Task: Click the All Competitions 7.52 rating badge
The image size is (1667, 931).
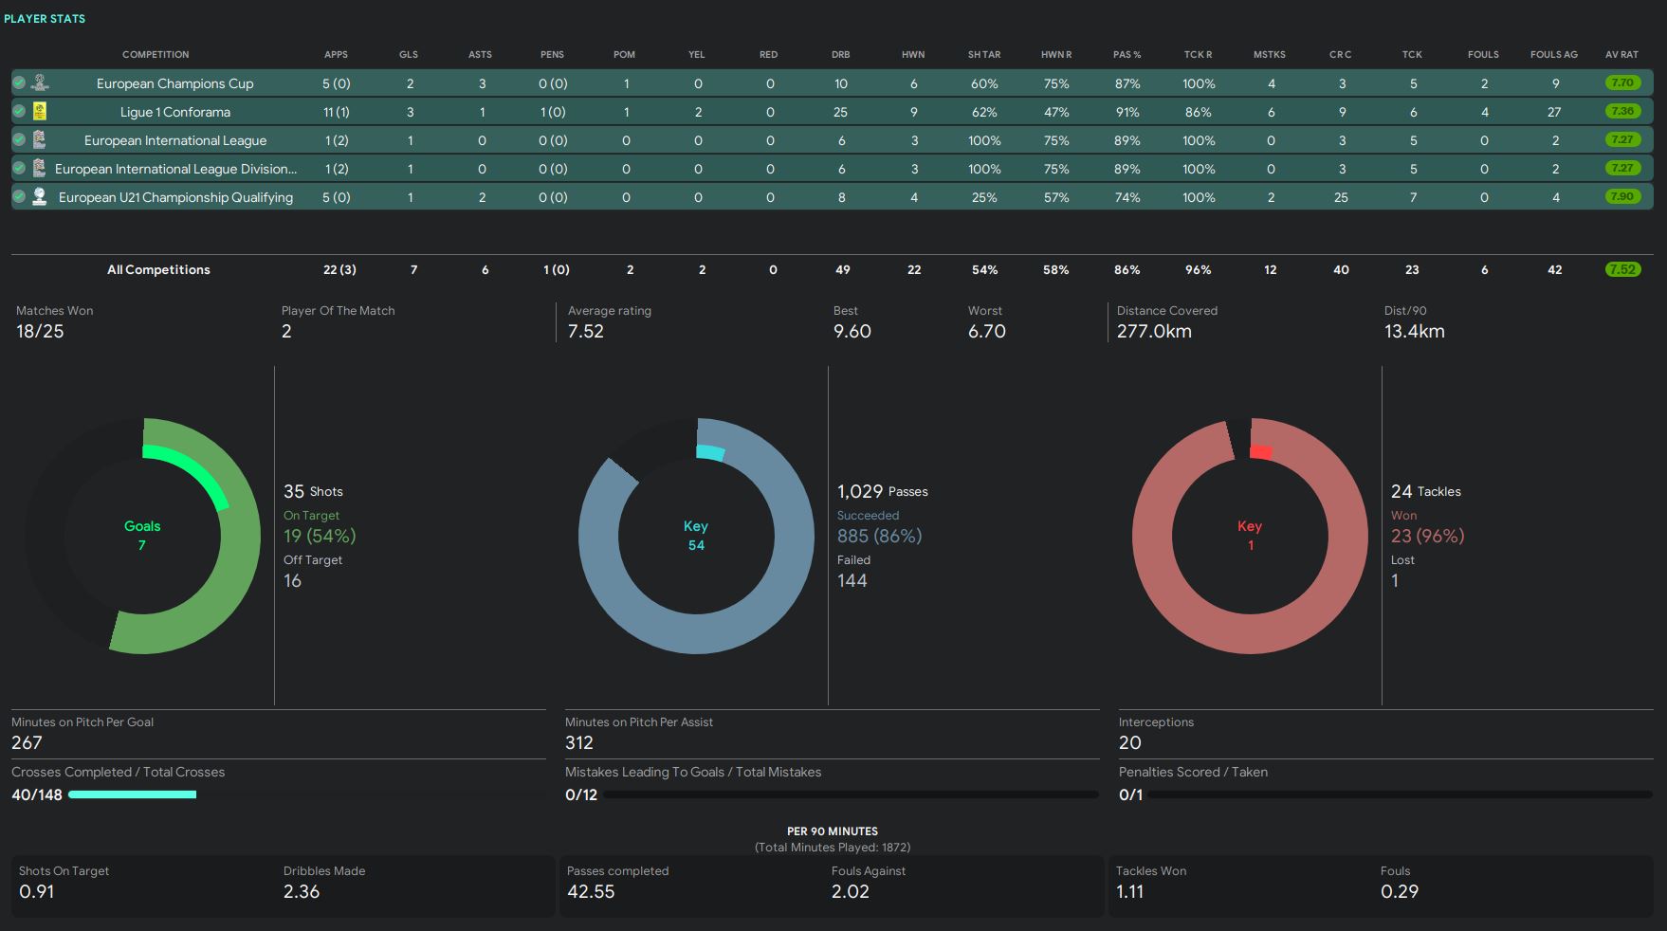Action: [x=1622, y=270]
